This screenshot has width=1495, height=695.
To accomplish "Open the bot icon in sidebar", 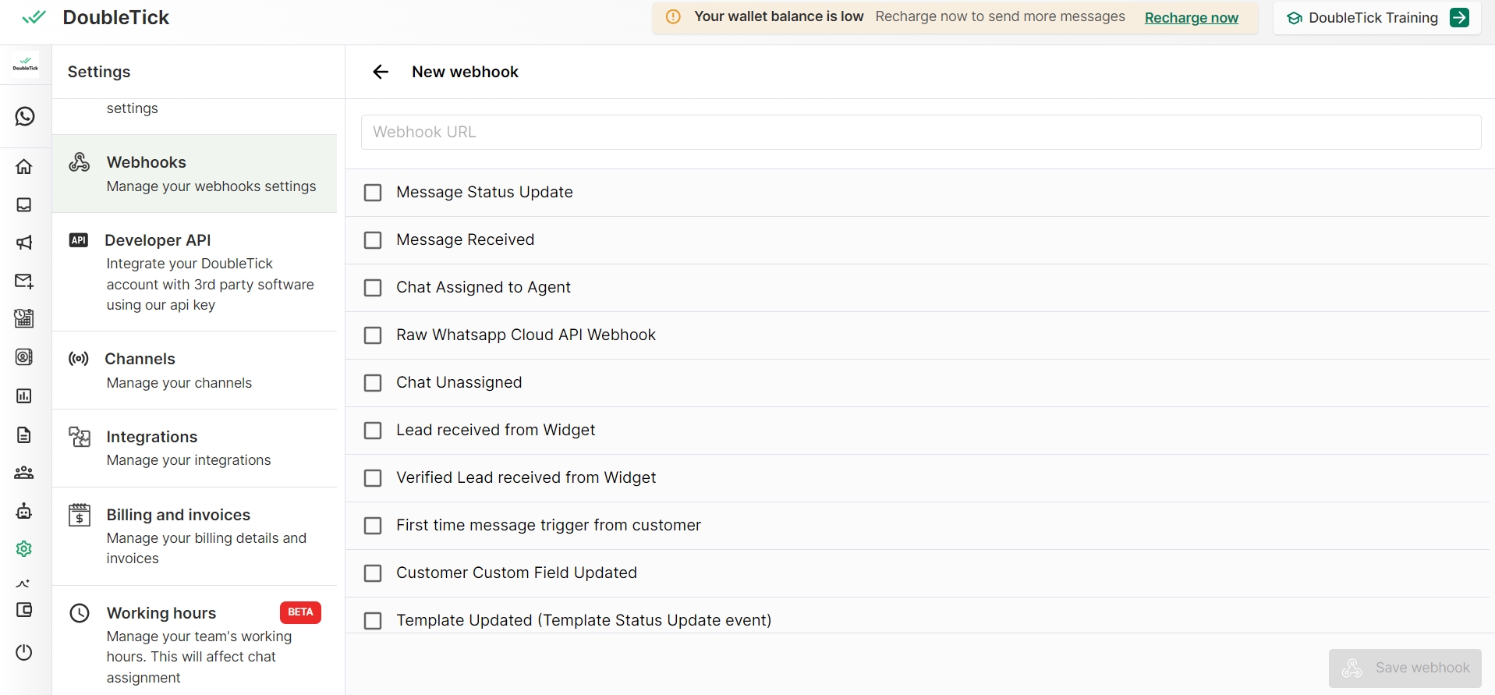I will click(x=24, y=511).
